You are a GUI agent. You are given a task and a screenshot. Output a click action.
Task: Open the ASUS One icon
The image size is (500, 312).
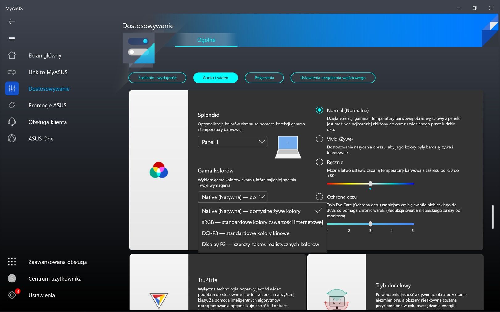click(x=12, y=138)
